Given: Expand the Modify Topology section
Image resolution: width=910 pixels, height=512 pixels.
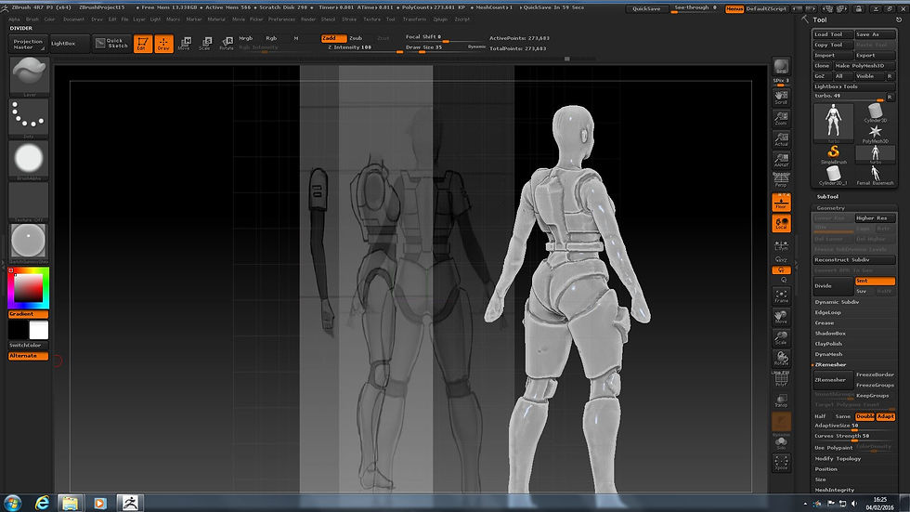Looking at the screenshot, I should (838, 458).
